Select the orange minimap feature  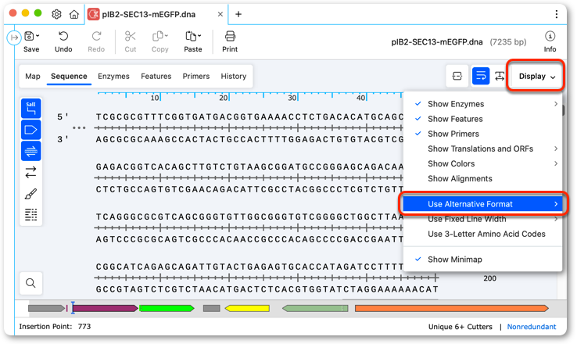tap(452, 308)
